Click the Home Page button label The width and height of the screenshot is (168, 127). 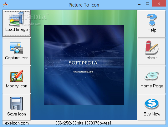(152, 86)
